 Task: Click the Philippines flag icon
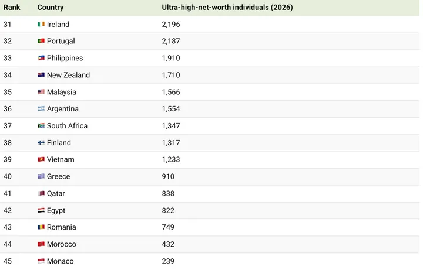point(41,58)
